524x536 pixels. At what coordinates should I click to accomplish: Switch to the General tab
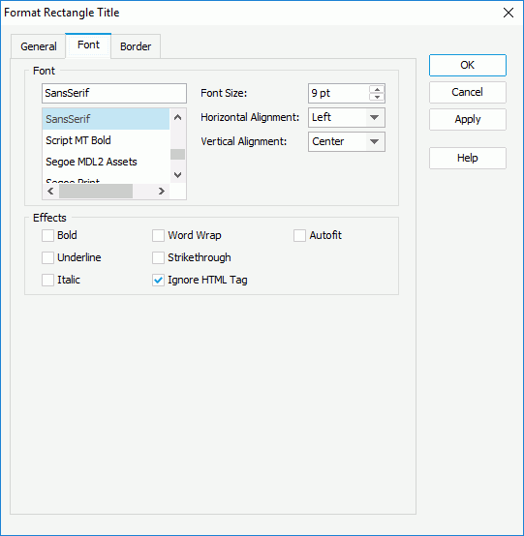pos(39,46)
